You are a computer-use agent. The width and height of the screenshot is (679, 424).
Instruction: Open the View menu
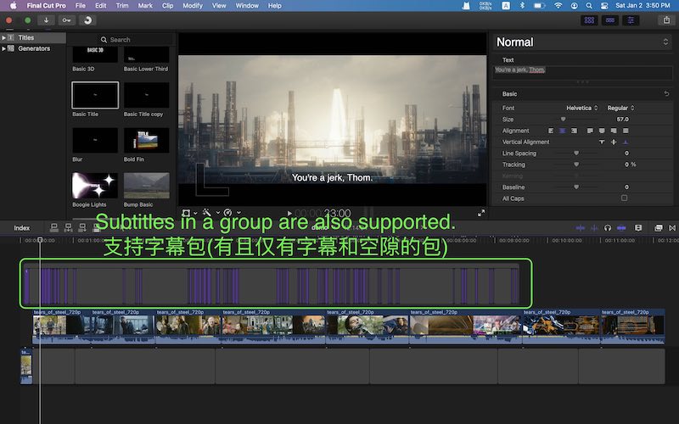pos(219,6)
